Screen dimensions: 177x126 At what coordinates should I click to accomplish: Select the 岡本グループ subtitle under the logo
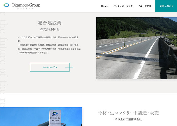click(x=25, y=9)
